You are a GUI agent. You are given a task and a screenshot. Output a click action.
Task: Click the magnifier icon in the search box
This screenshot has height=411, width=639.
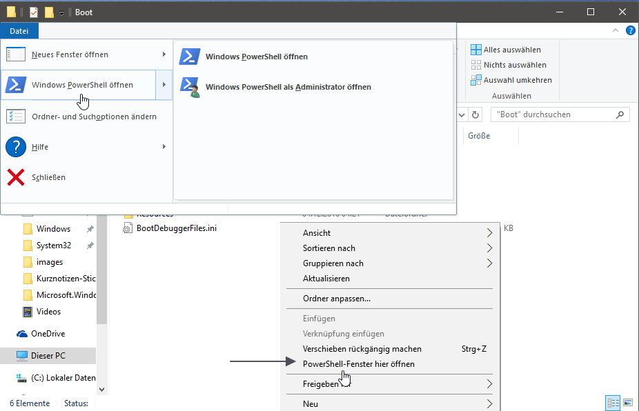620,115
